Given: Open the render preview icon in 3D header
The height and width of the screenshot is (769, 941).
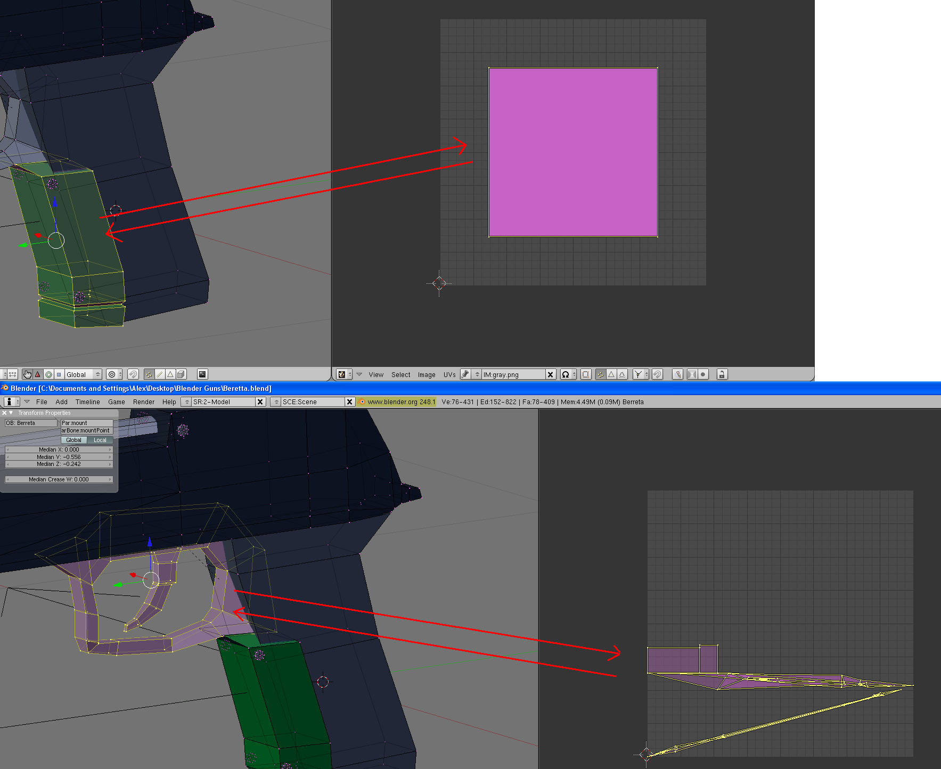Looking at the screenshot, I should pyautogui.click(x=202, y=374).
